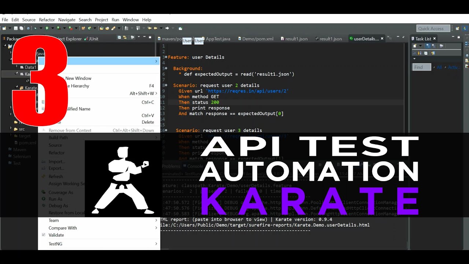Minimize the Package Explorer view
The width and height of the screenshot is (469, 264).
(144, 37)
